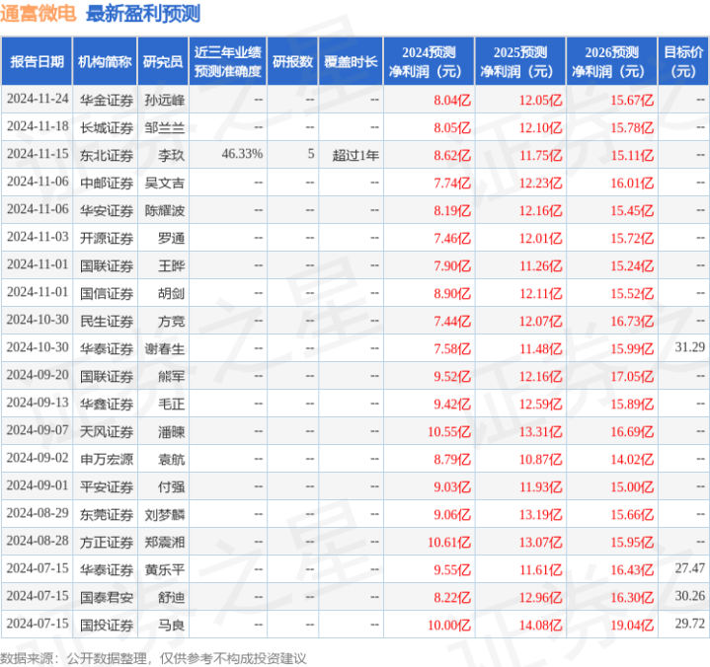
Task: Select analyst 邹兰兰
Action: click(164, 127)
